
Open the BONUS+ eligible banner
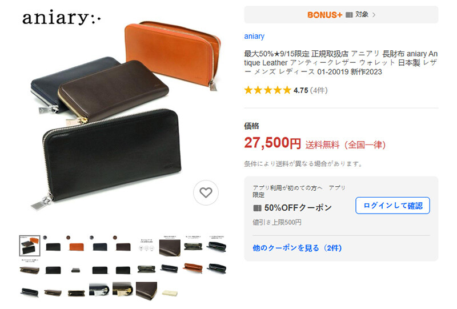[x=341, y=15]
